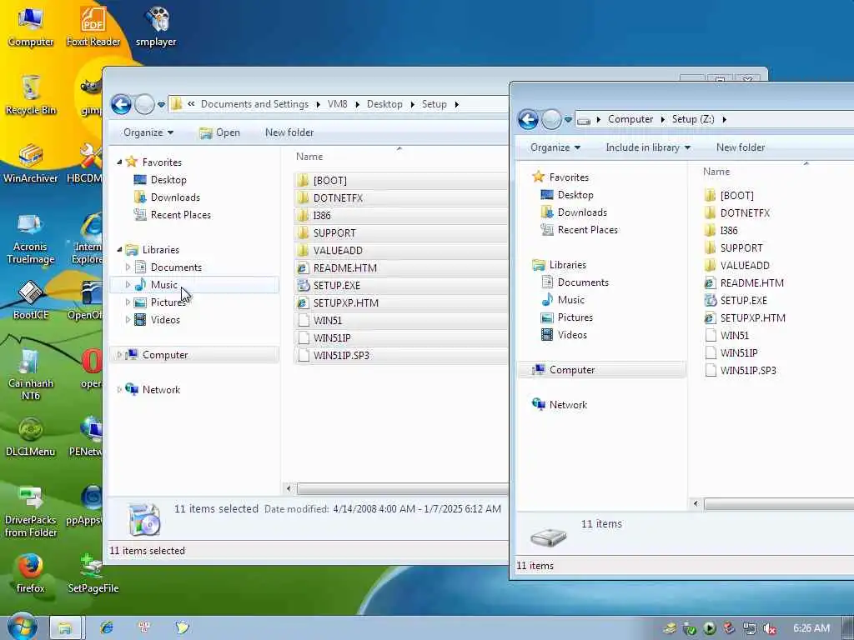The height and width of the screenshot is (640, 854).
Task: Expand the Computer node in left window
Action: click(119, 355)
